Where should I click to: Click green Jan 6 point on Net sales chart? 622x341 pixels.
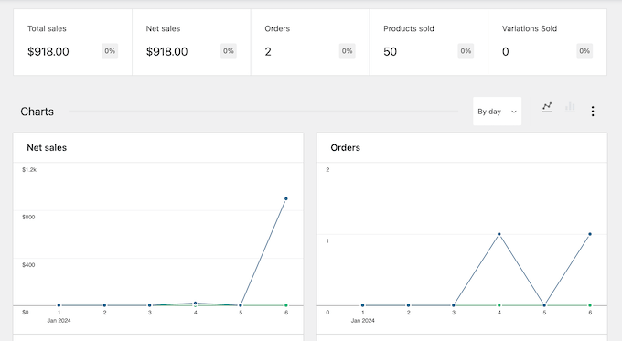[x=286, y=305]
